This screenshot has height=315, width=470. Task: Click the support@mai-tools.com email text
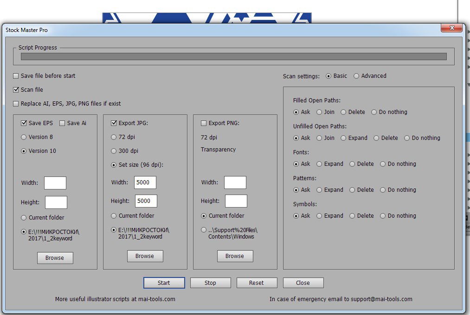tap(341, 299)
